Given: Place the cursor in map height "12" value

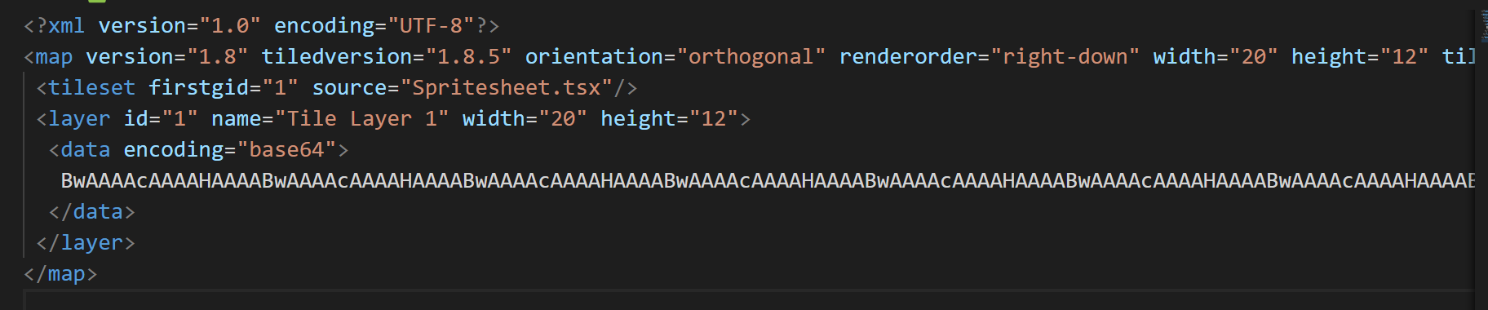Looking at the screenshot, I should tap(1404, 57).
